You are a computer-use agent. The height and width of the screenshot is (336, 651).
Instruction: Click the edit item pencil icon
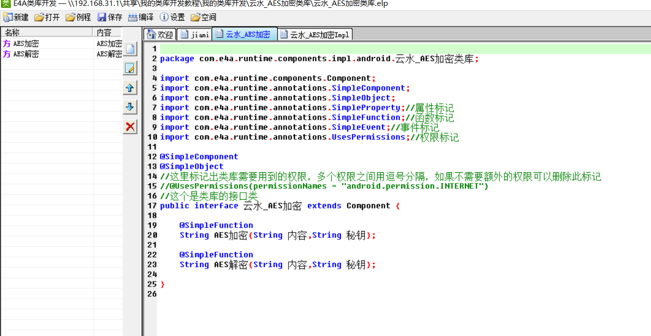point(130,68)
